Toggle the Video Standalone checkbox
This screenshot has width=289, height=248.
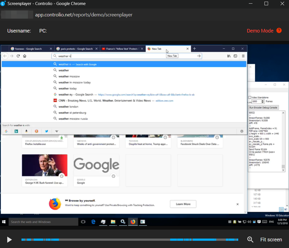(x=250, y=98)
